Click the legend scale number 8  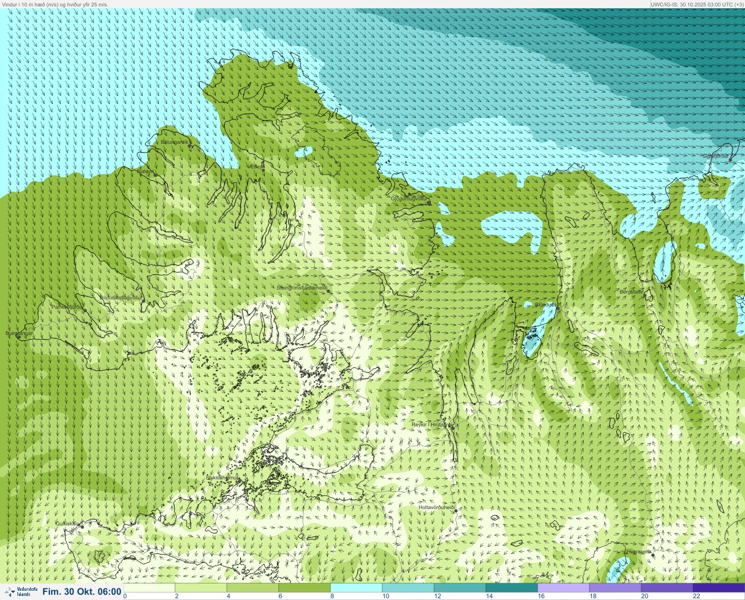click(x=332, y=596)
